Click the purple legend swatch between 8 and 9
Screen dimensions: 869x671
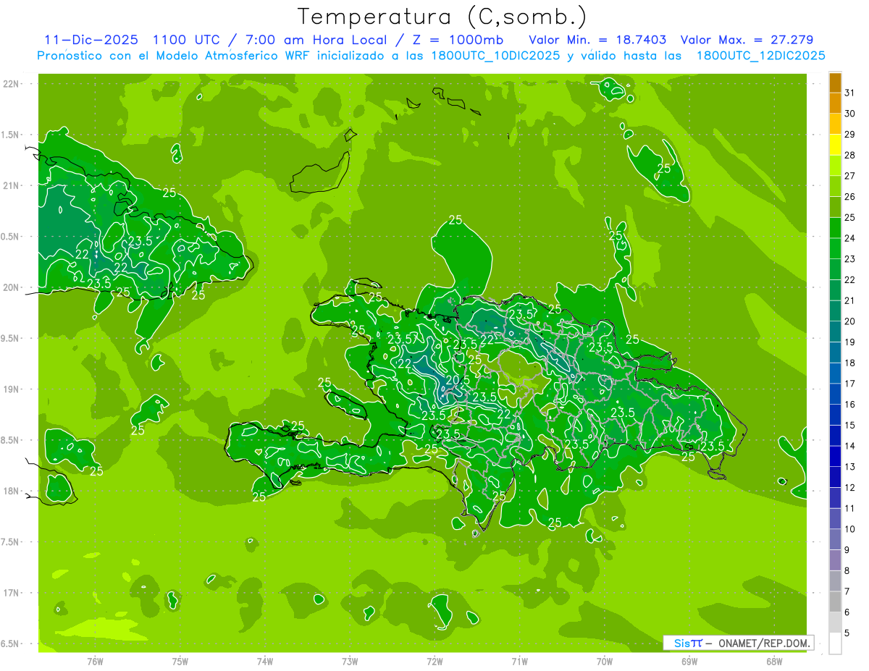[835, 560]
